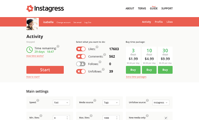The width and height of the screenshot is (199, 120).
Task: Open the SUPPORT page
Action: coord(167,8)
